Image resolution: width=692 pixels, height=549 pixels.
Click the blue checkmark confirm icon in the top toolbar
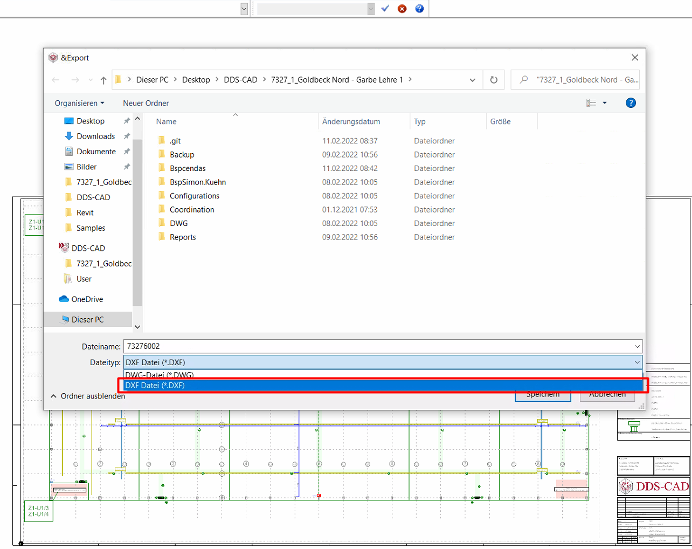[385, 9]
